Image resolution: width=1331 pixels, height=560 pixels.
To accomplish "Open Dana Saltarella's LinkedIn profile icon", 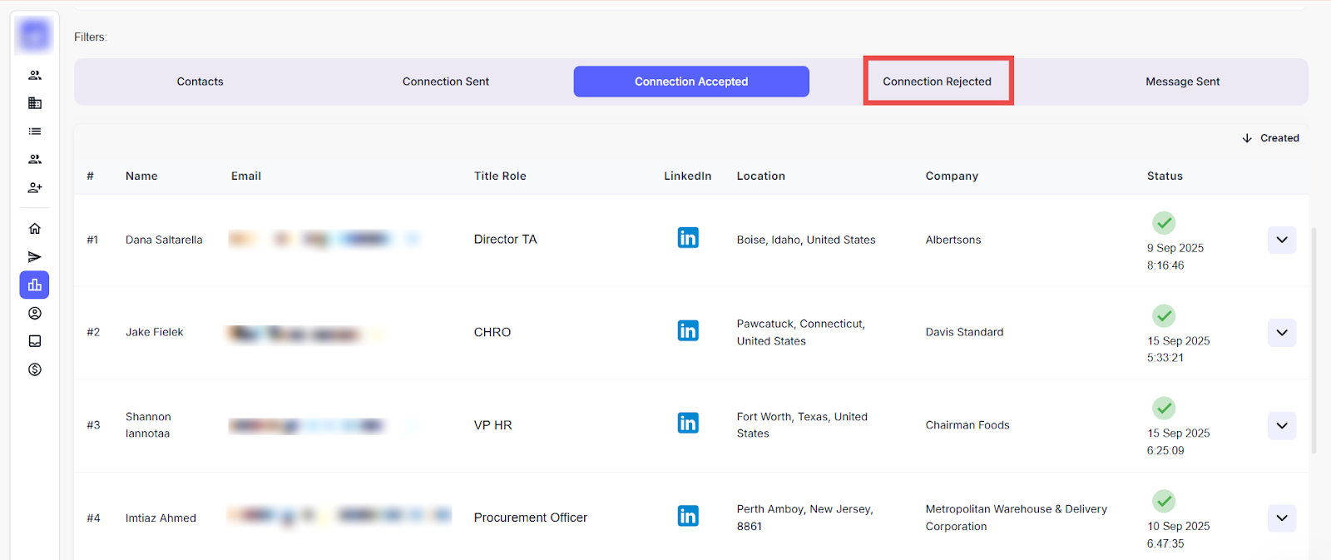I will coord(687,238).
